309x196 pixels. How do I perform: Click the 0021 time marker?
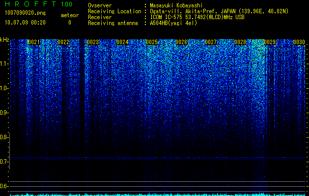tap(34, 42)
